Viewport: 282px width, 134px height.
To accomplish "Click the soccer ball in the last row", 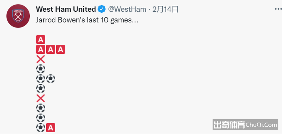I will (41, 128).
